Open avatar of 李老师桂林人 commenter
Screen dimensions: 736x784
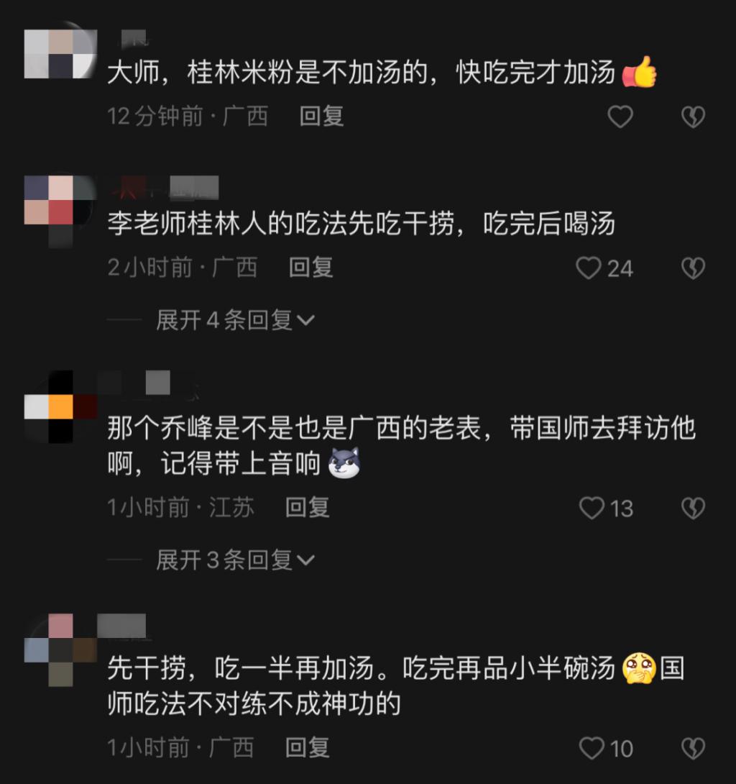[60, 211]
